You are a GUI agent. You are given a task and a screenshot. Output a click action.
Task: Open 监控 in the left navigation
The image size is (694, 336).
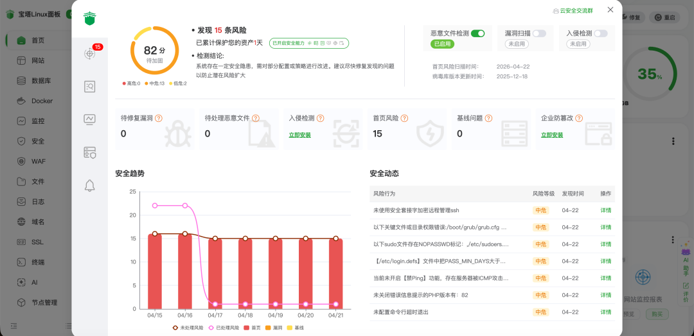[38, 121]
